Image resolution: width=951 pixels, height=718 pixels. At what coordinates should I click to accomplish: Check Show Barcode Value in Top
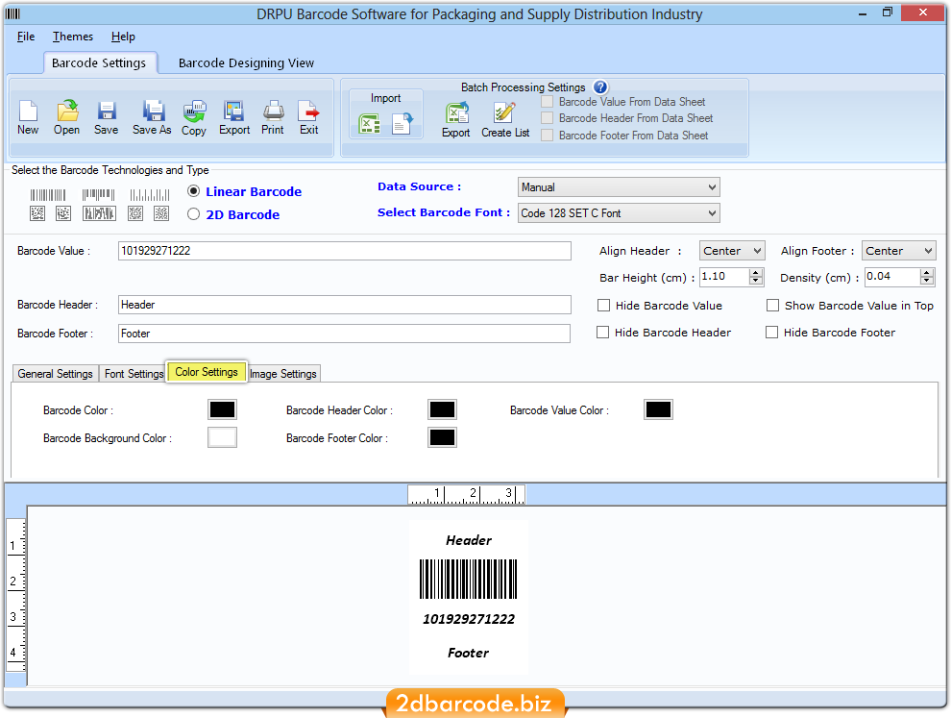pos(772,306)
